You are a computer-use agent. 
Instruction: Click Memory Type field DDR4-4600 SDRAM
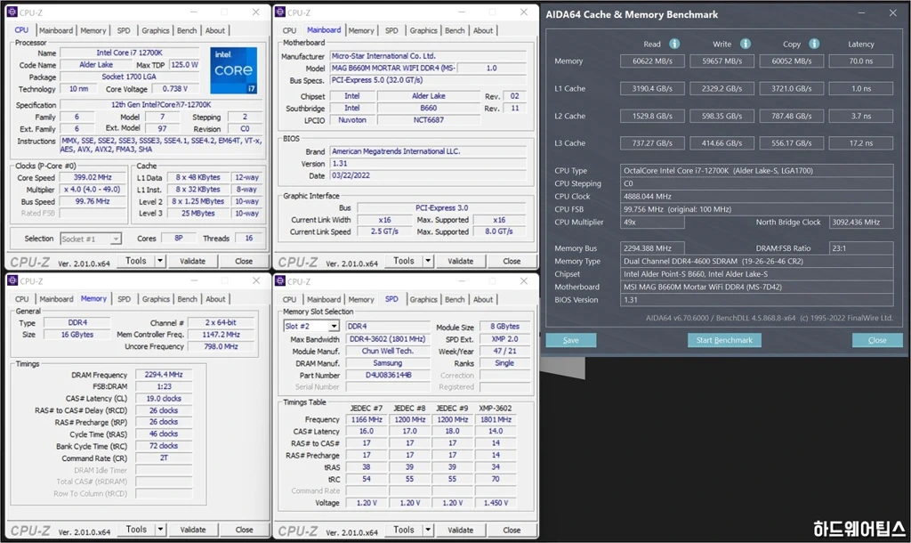pos(756,261)
